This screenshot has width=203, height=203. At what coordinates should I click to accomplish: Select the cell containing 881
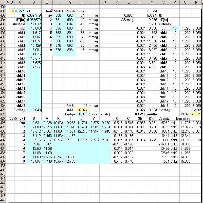[58, 20]
